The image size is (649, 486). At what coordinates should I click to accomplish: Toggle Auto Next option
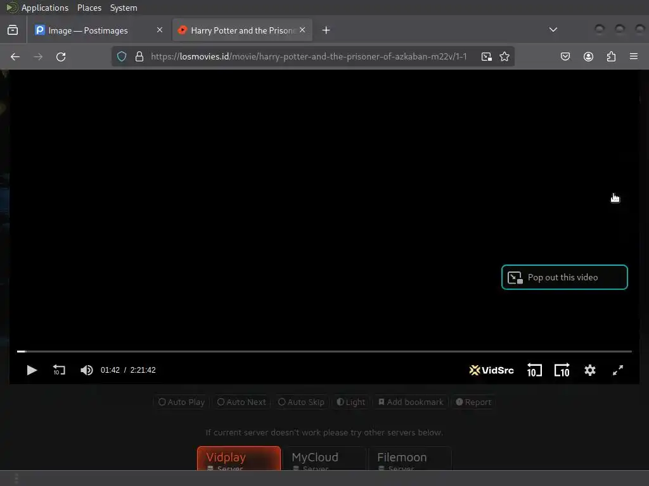(241, 402)
